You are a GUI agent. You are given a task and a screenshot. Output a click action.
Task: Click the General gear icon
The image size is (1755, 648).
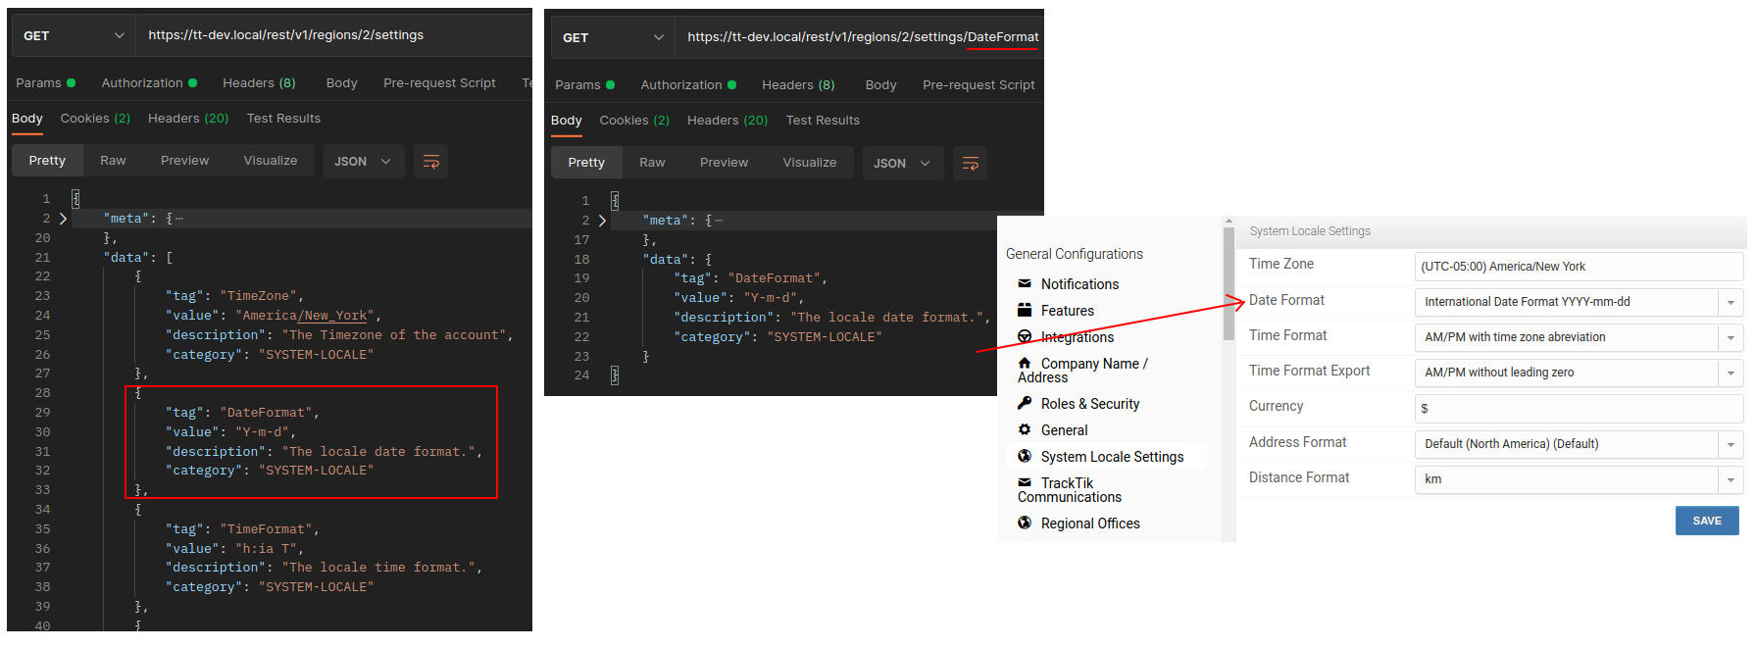[1025, 429]
